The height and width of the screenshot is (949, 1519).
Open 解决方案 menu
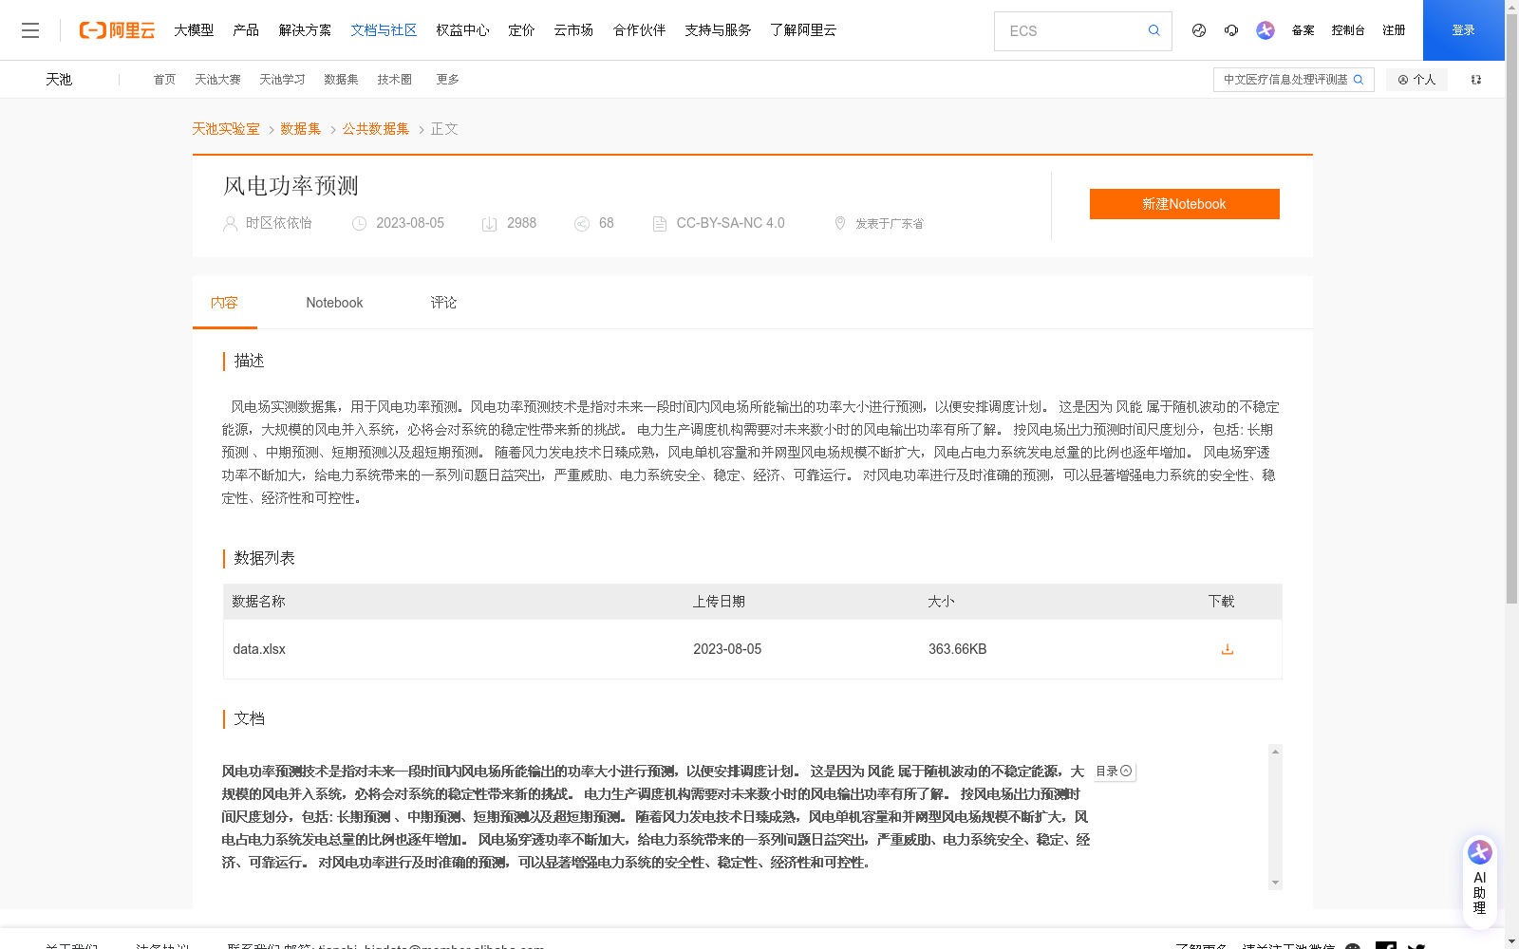coord(305,30)
